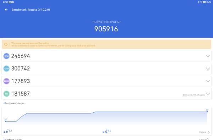Expand the UX 181587 score row
Screen dimensions: 213x140
tap(106, 94)
